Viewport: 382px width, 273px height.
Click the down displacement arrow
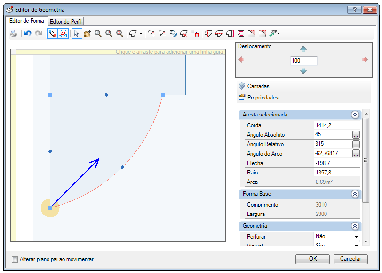pyautogui.click(x=303, y=71)
